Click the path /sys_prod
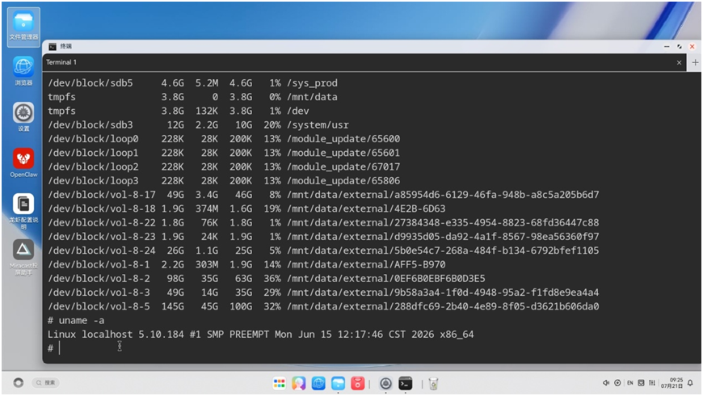The height and width of the screenshot is (396, 703). pyautogui.click(x=312, y=83)
